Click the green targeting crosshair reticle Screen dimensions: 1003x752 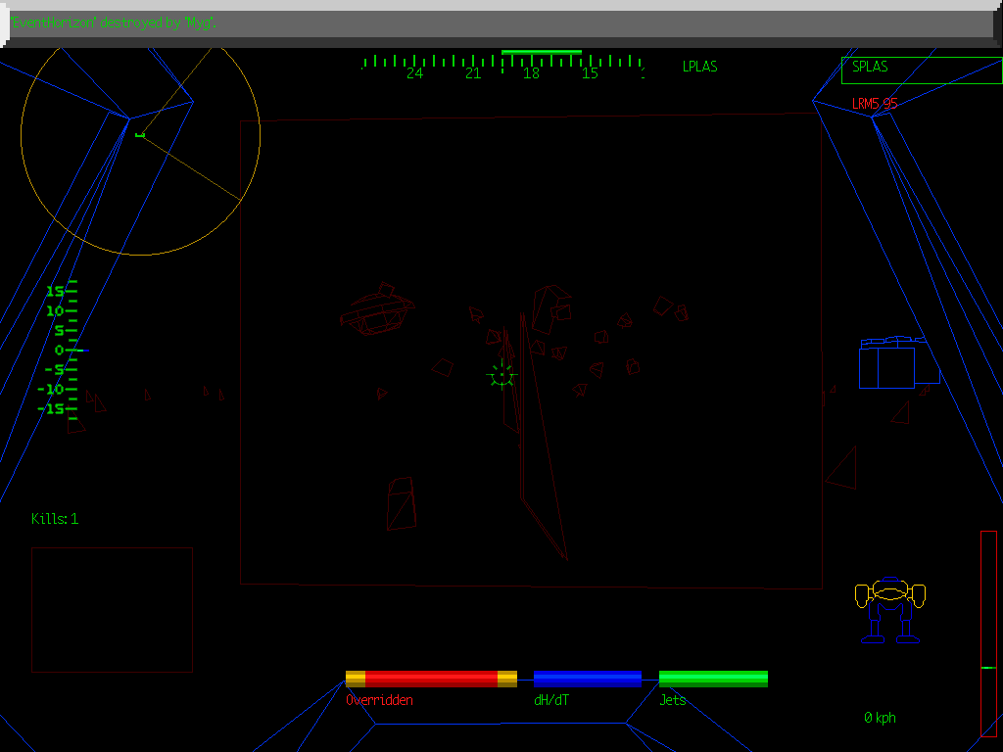click(x=501, y=374)
